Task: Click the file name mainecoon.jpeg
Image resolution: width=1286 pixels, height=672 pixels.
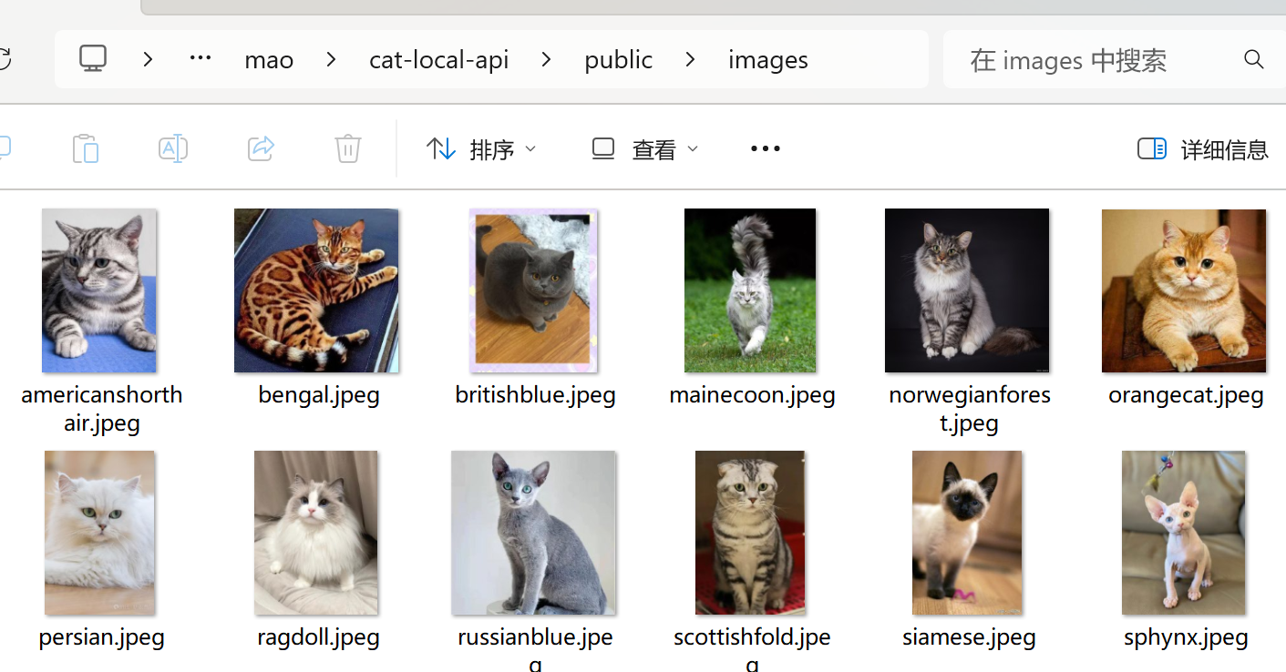Action: point(752,395)
